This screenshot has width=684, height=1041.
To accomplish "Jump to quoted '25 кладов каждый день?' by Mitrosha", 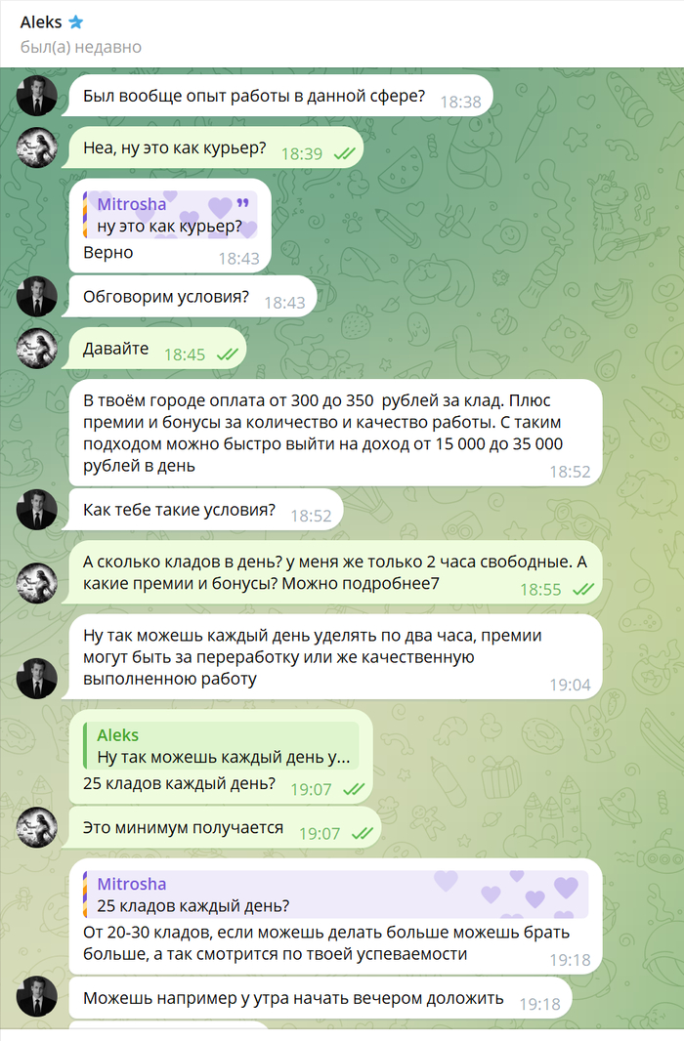I will pos(335,895).
